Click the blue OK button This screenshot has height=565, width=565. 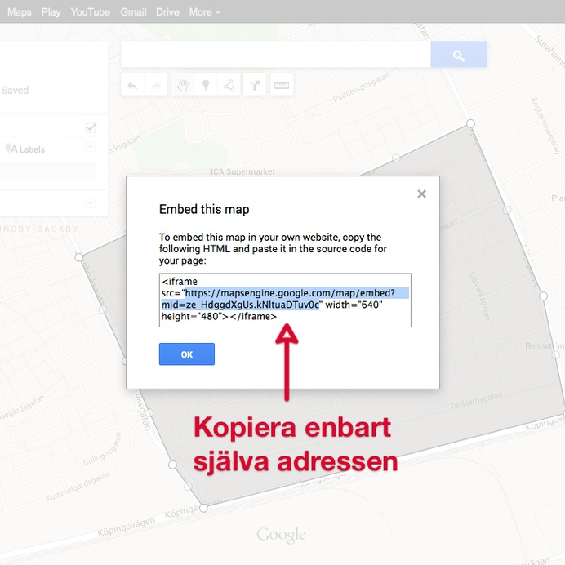tap(187, 354)
